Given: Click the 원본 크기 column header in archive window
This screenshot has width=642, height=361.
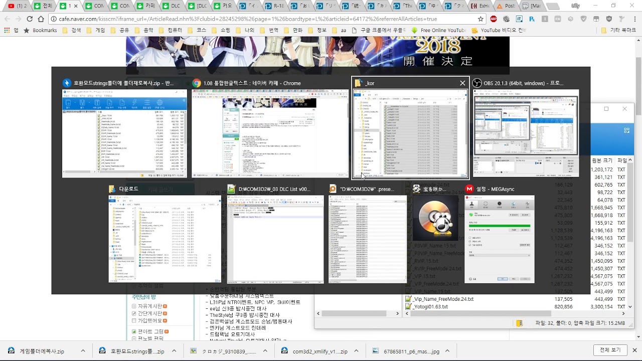Looking at the screenshot, I should point(602,160).
